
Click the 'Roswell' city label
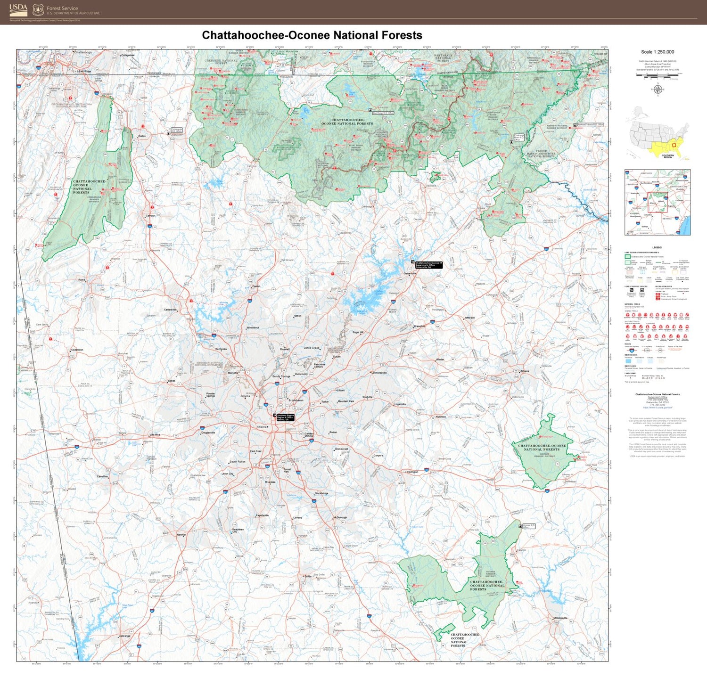click(x=285, y=349)
